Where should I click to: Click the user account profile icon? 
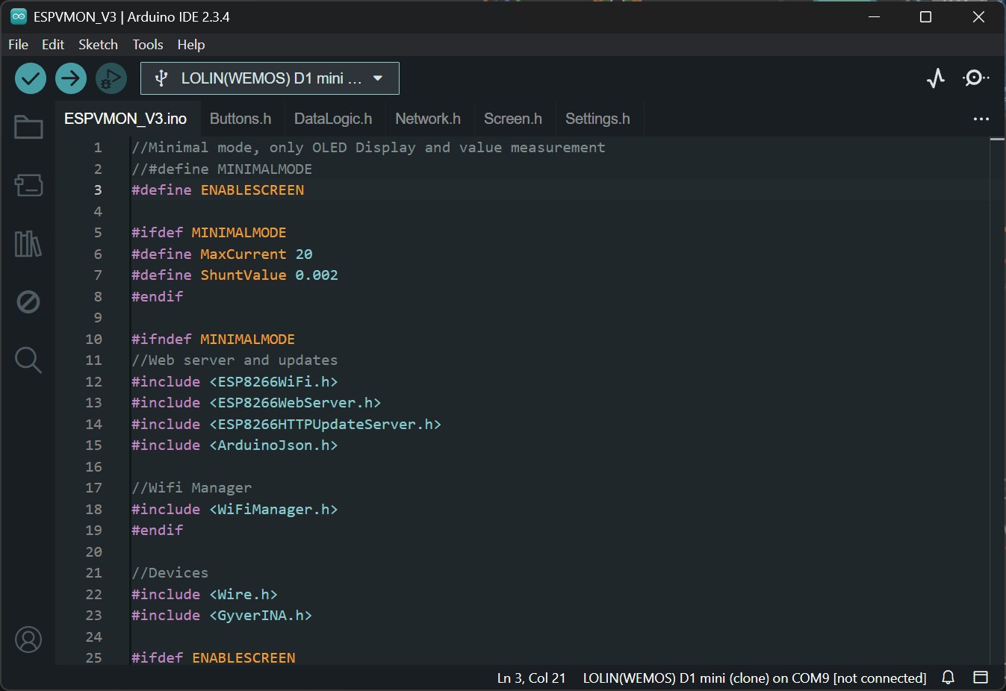[28, 640]
